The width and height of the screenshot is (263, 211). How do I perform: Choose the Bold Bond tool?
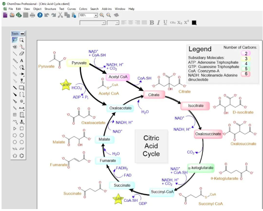pyautogui.click(x=15, y=88)
